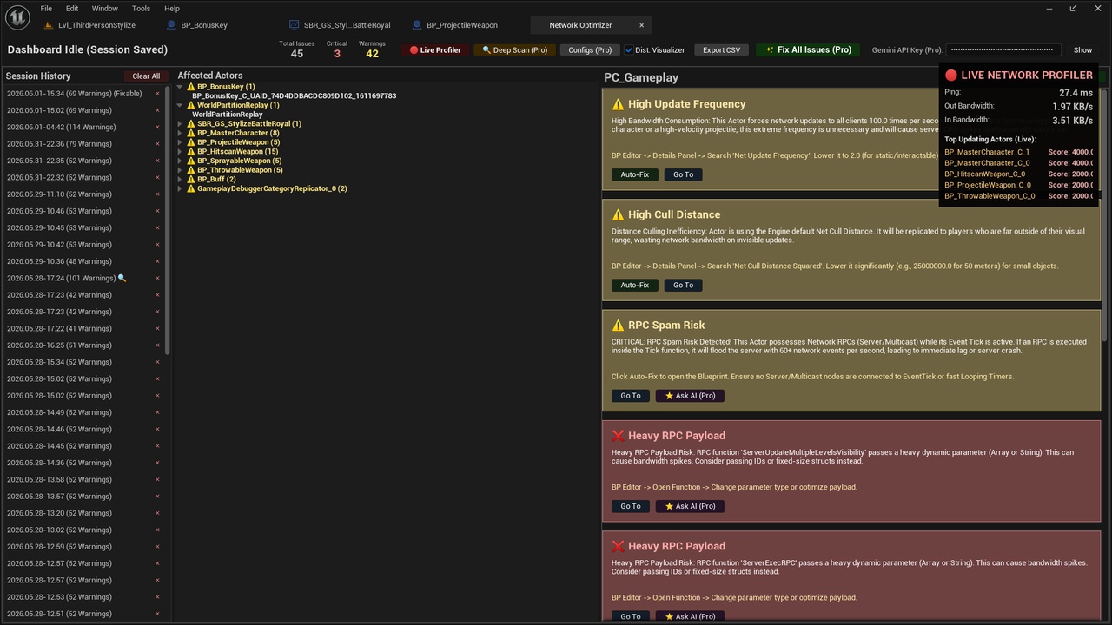The height and width of the screenshot is (625, 1112).
Task: Toggle the Dist. Visualizer checkbox
Action: (x=630, y=49)
